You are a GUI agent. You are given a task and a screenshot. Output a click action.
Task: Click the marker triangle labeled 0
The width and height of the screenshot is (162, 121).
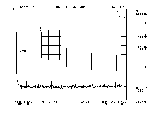click(41, 31)
